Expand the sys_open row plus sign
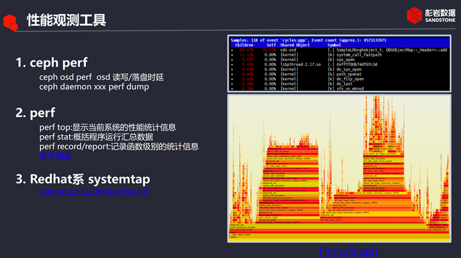The width and height of the screenshot is (461, 258). (x=232, y=60)
